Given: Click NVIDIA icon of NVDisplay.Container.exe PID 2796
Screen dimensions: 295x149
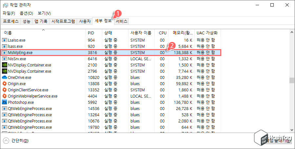Looking at the screenshot, I should tap(4, 71).
